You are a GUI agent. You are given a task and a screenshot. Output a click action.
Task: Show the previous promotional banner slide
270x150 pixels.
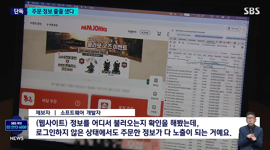coord(59,54)
